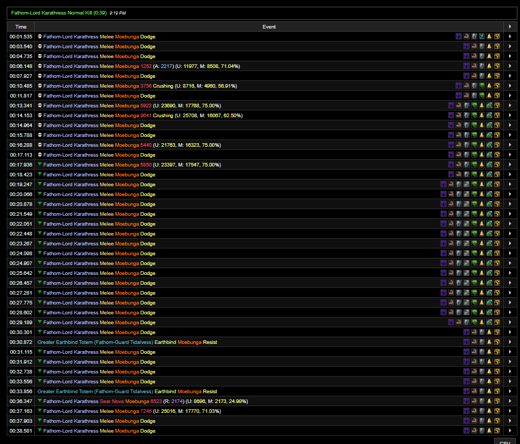Click the orange paw buff icon in row 00:28.602
The image size is (520, 444).
(497, 313)
